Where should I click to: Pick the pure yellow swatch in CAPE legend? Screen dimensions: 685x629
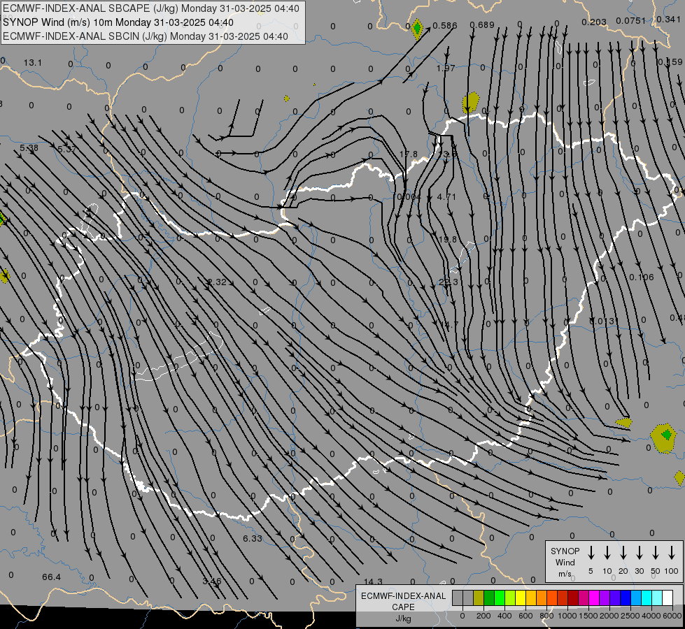521,598
